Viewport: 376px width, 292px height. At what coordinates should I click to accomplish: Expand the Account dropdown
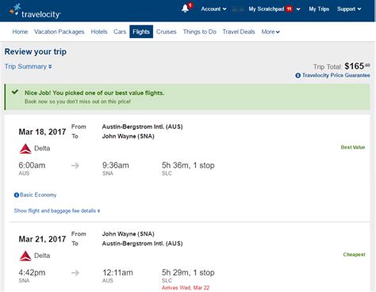(x=213, y=9)
